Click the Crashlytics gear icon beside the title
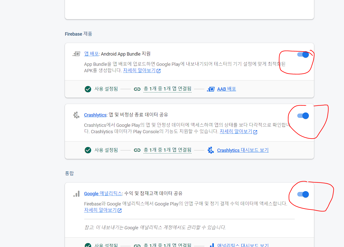This screenshot has height=247, width=344. tap(76, 115)
